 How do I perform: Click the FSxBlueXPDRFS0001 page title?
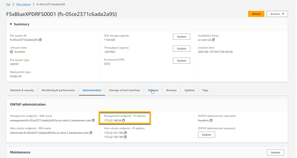point(61,14)
